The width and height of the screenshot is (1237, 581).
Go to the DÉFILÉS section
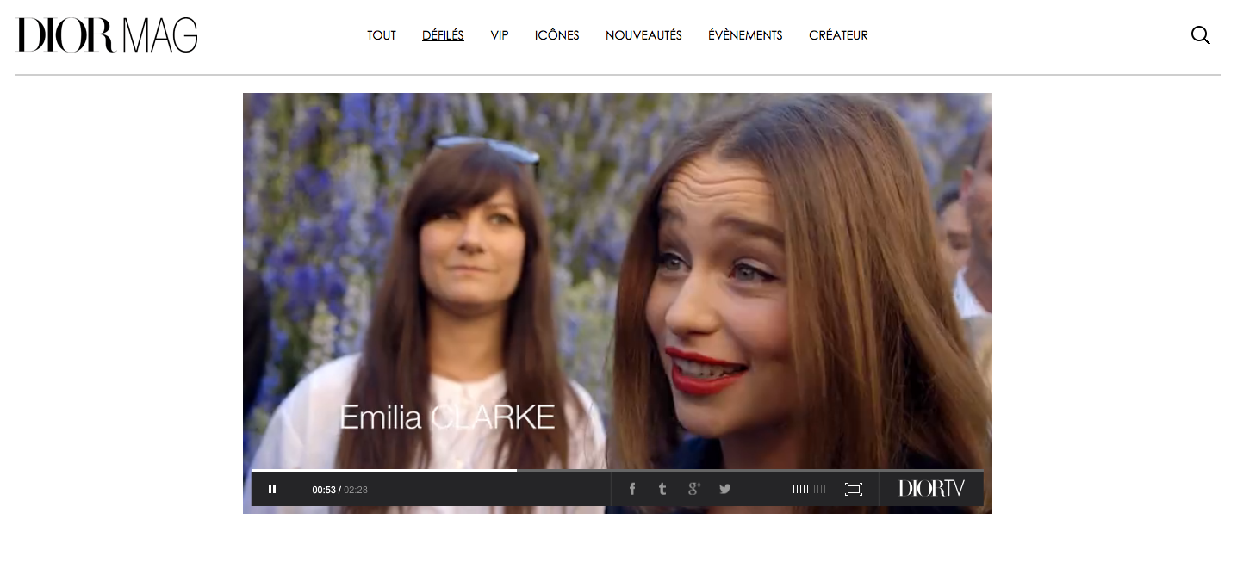[x=443, y=35]
